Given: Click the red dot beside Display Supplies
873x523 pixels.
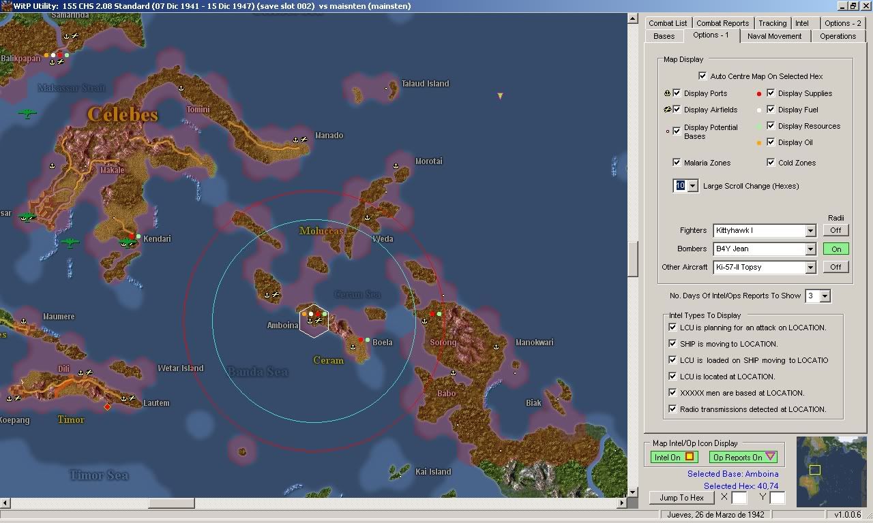Looking at the screenshot, I should [760, 93].
